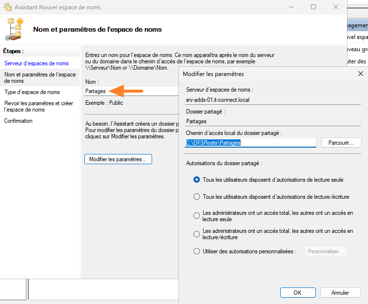This screenshot has height=304, width=368.
Task: Confirm settings with the OK button
Action: click(297, 293)
